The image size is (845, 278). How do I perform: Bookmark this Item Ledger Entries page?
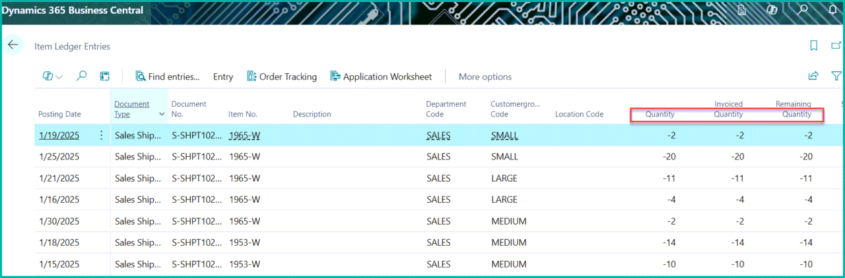pos(814,45)
